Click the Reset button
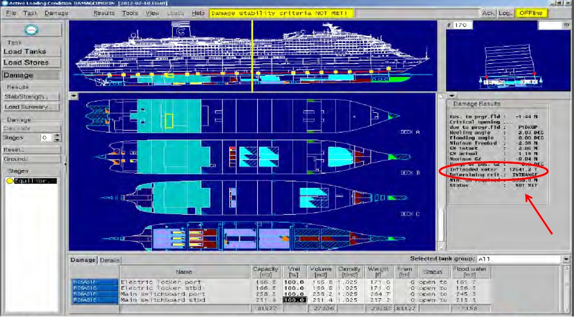This screenshot has width=574, height=318. 31,150
